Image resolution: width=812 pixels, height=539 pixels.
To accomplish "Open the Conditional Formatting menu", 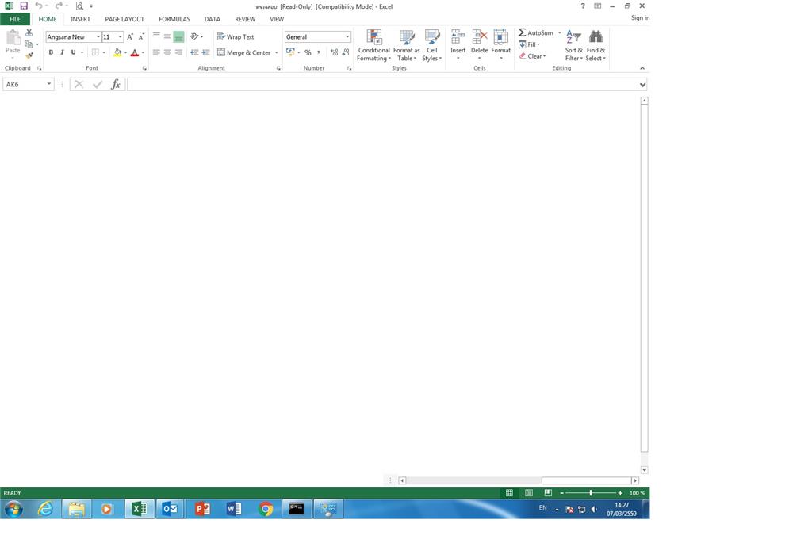I will point(374,45).
